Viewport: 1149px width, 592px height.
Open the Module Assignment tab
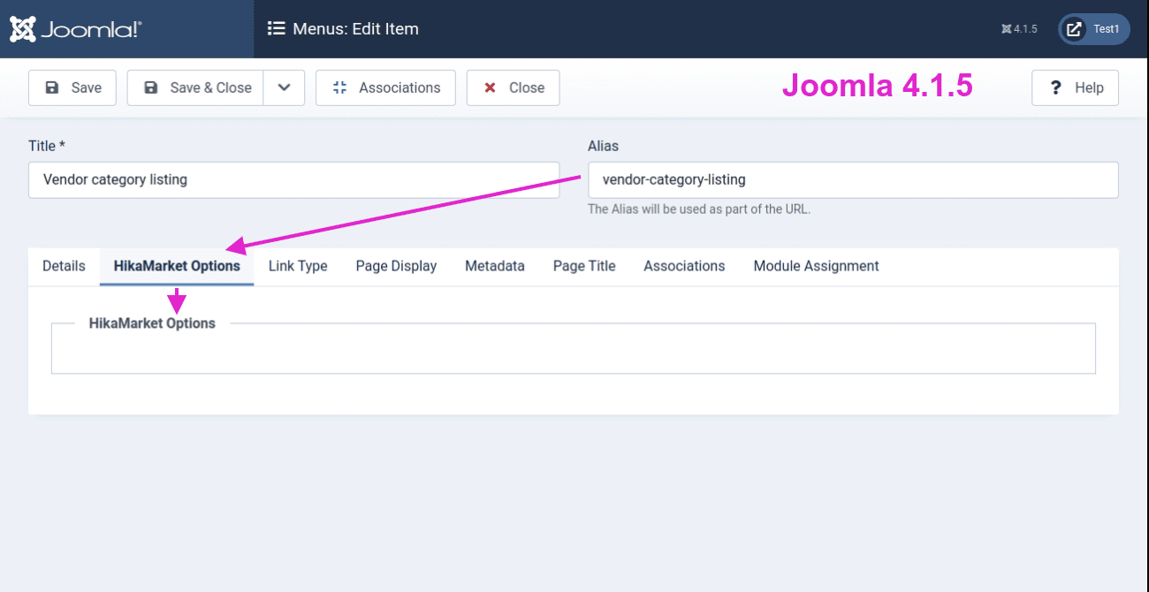816,266
